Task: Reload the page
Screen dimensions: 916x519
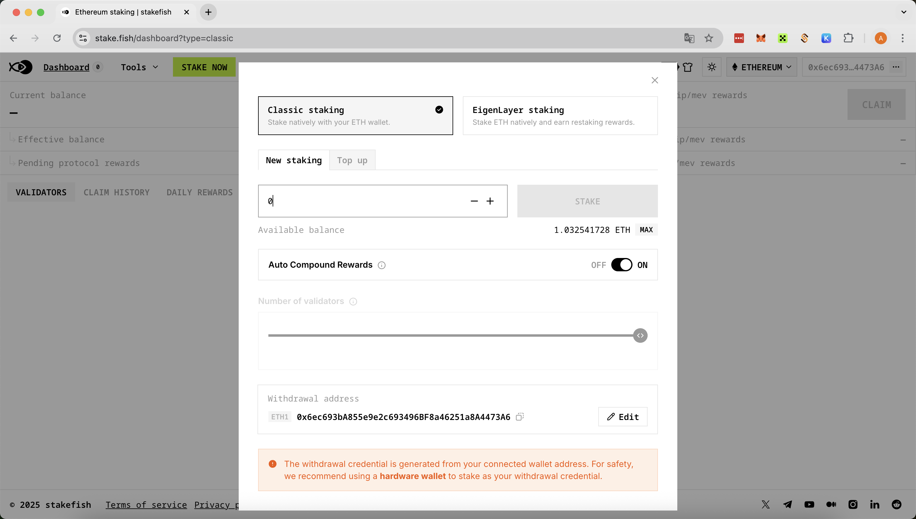Action: click(57, 38)
